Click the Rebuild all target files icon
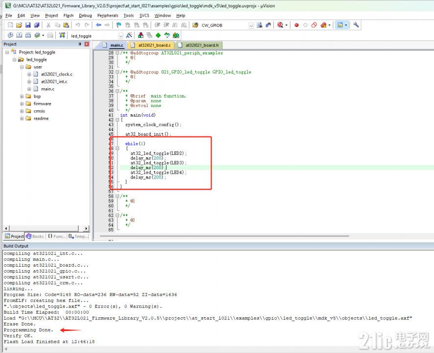The width and height of the screenshot is (434, 353). (28, 35)
